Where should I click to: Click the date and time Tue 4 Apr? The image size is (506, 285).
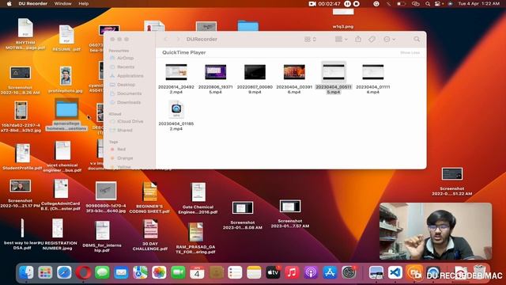pos(479,3)
